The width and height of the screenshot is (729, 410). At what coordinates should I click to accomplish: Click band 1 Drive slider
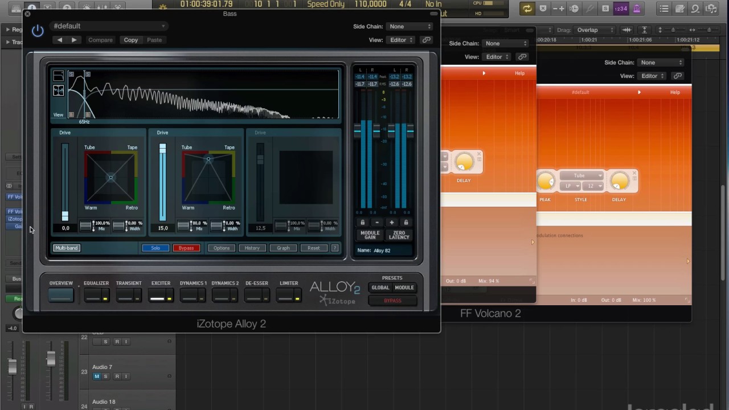click(x=65, y=182)
